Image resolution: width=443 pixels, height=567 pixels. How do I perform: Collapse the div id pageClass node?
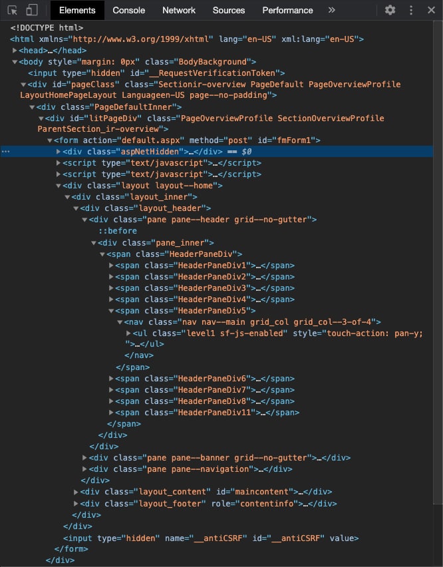point(23,85)
